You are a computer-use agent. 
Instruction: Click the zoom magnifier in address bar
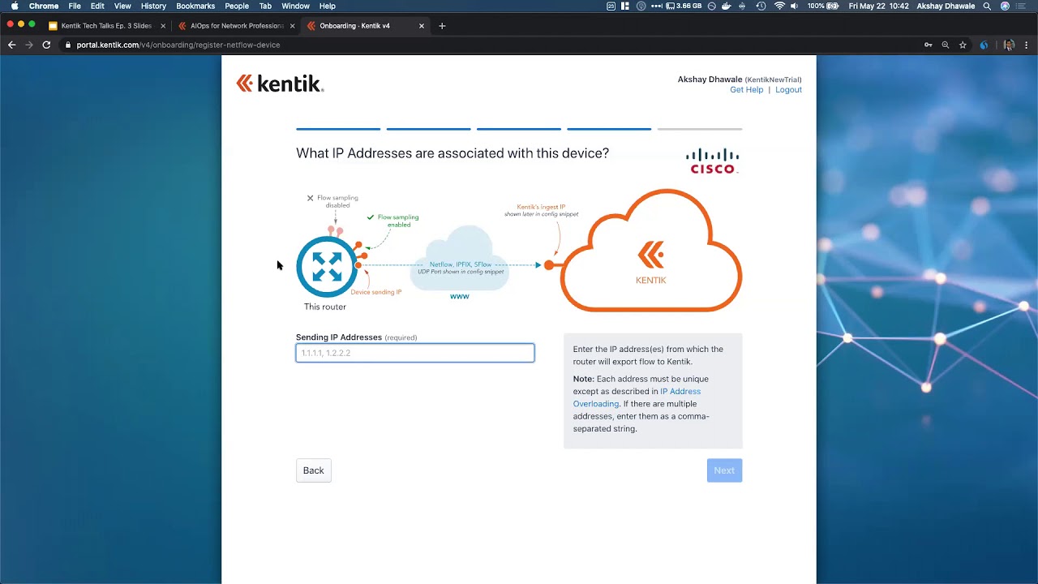[946, 45]
